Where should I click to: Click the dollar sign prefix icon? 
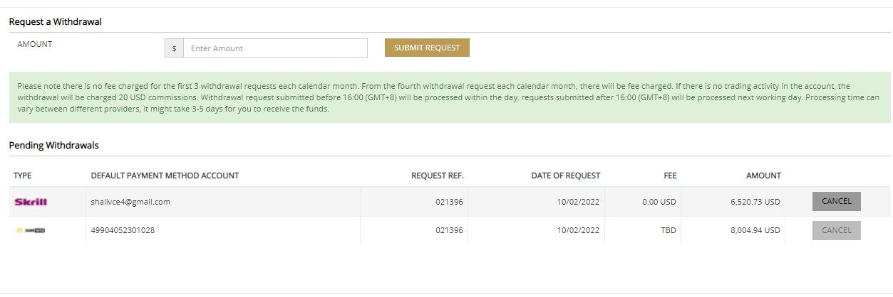[174, 48]
